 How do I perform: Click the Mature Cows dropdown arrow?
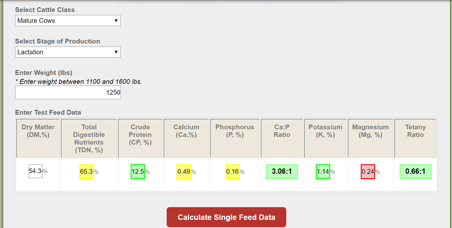pos(116,21)
